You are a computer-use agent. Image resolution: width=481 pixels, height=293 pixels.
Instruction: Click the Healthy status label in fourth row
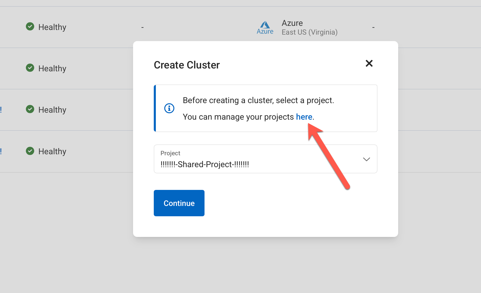point(52,151)
